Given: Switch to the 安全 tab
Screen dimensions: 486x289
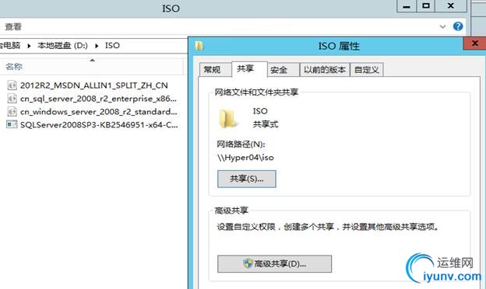Looking at the screenshot, I should pyautogui.click(x=283, y=70).
